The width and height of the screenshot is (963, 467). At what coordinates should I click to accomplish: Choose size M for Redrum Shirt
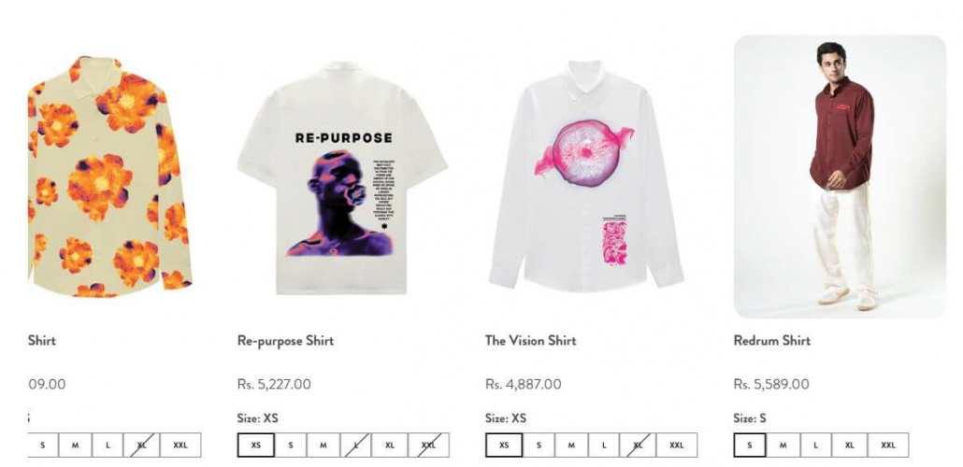tap(783, 445)
